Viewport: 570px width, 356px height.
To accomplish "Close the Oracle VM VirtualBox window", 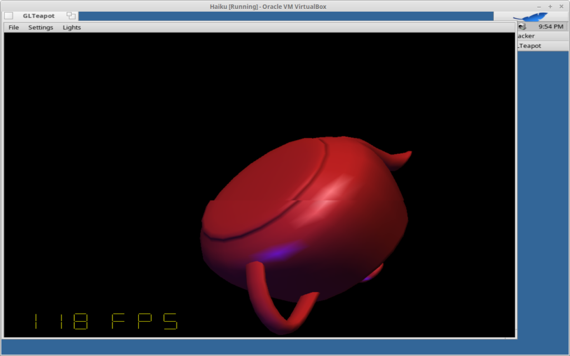I will click(561, 7).
